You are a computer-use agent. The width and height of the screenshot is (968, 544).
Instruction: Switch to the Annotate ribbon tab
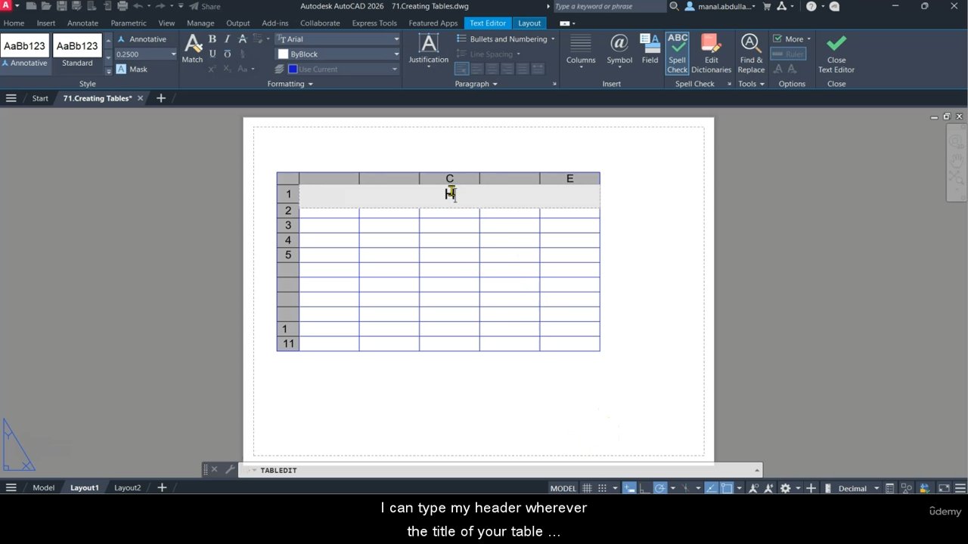pyautogui.click(x=82, y=23)
